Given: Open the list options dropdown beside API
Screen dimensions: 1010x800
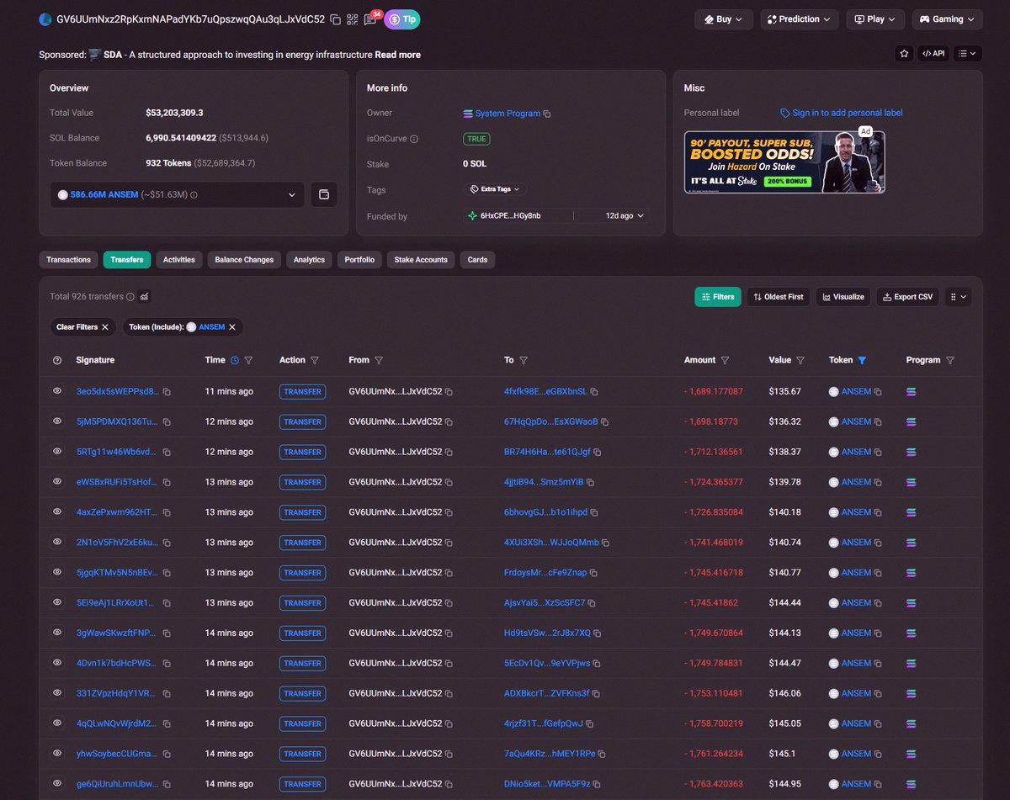Looking at the screenshot, I should (x=968, y=53).
